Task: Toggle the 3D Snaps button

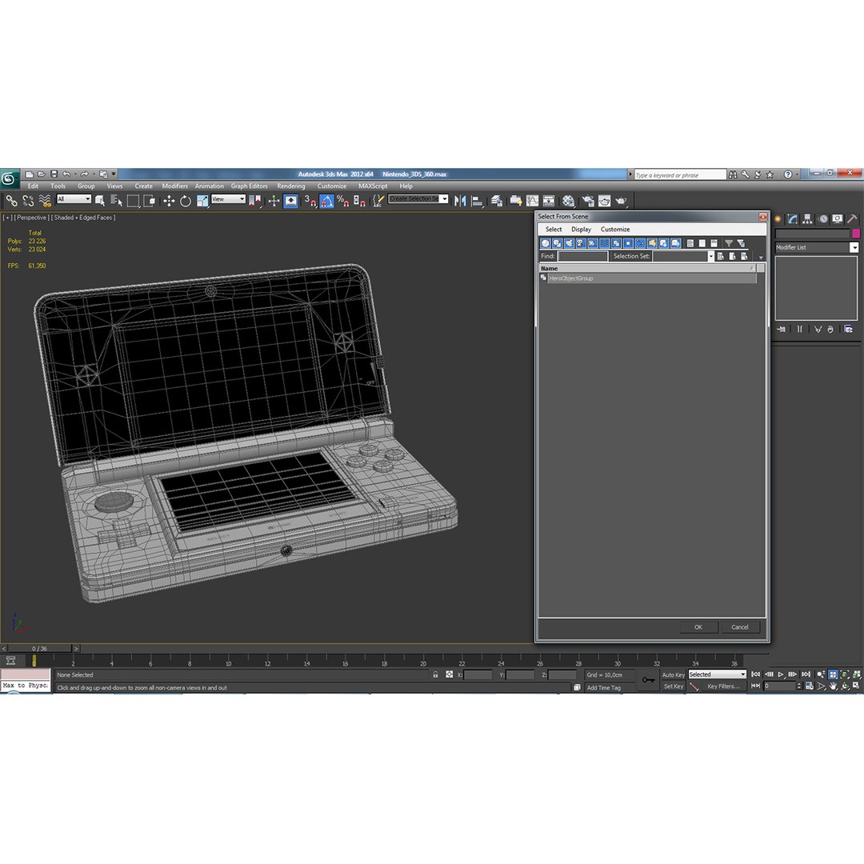Action: [x=310, y=201]
